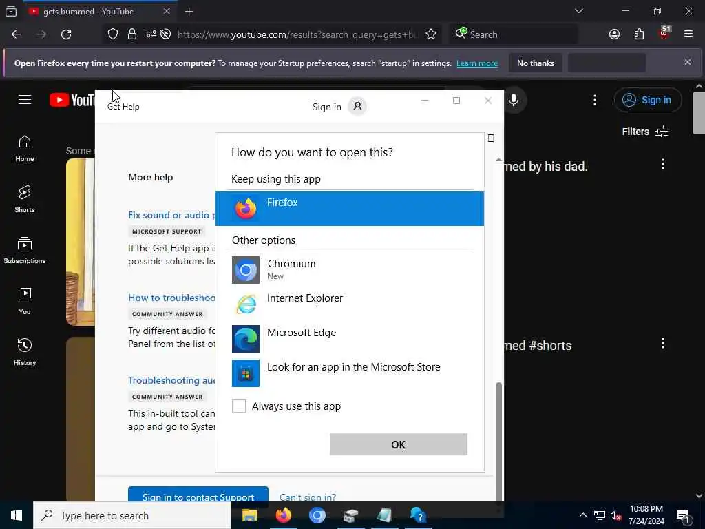Reload the page in Firefox
Screen dimensions: 705x529
pos(66,34)
